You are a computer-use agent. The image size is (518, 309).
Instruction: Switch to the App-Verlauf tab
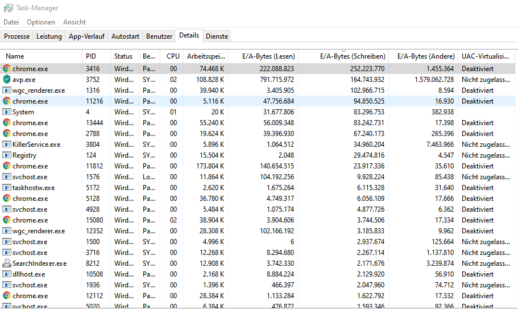pos(86,36)
